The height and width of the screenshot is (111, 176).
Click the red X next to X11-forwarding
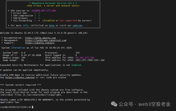coord(39,21)
